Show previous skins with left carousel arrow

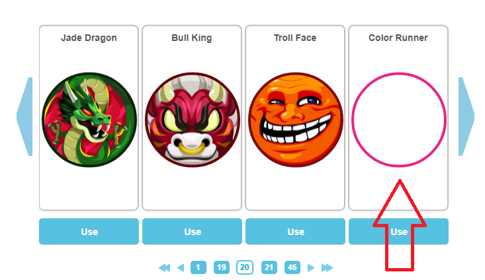point(24,117)
